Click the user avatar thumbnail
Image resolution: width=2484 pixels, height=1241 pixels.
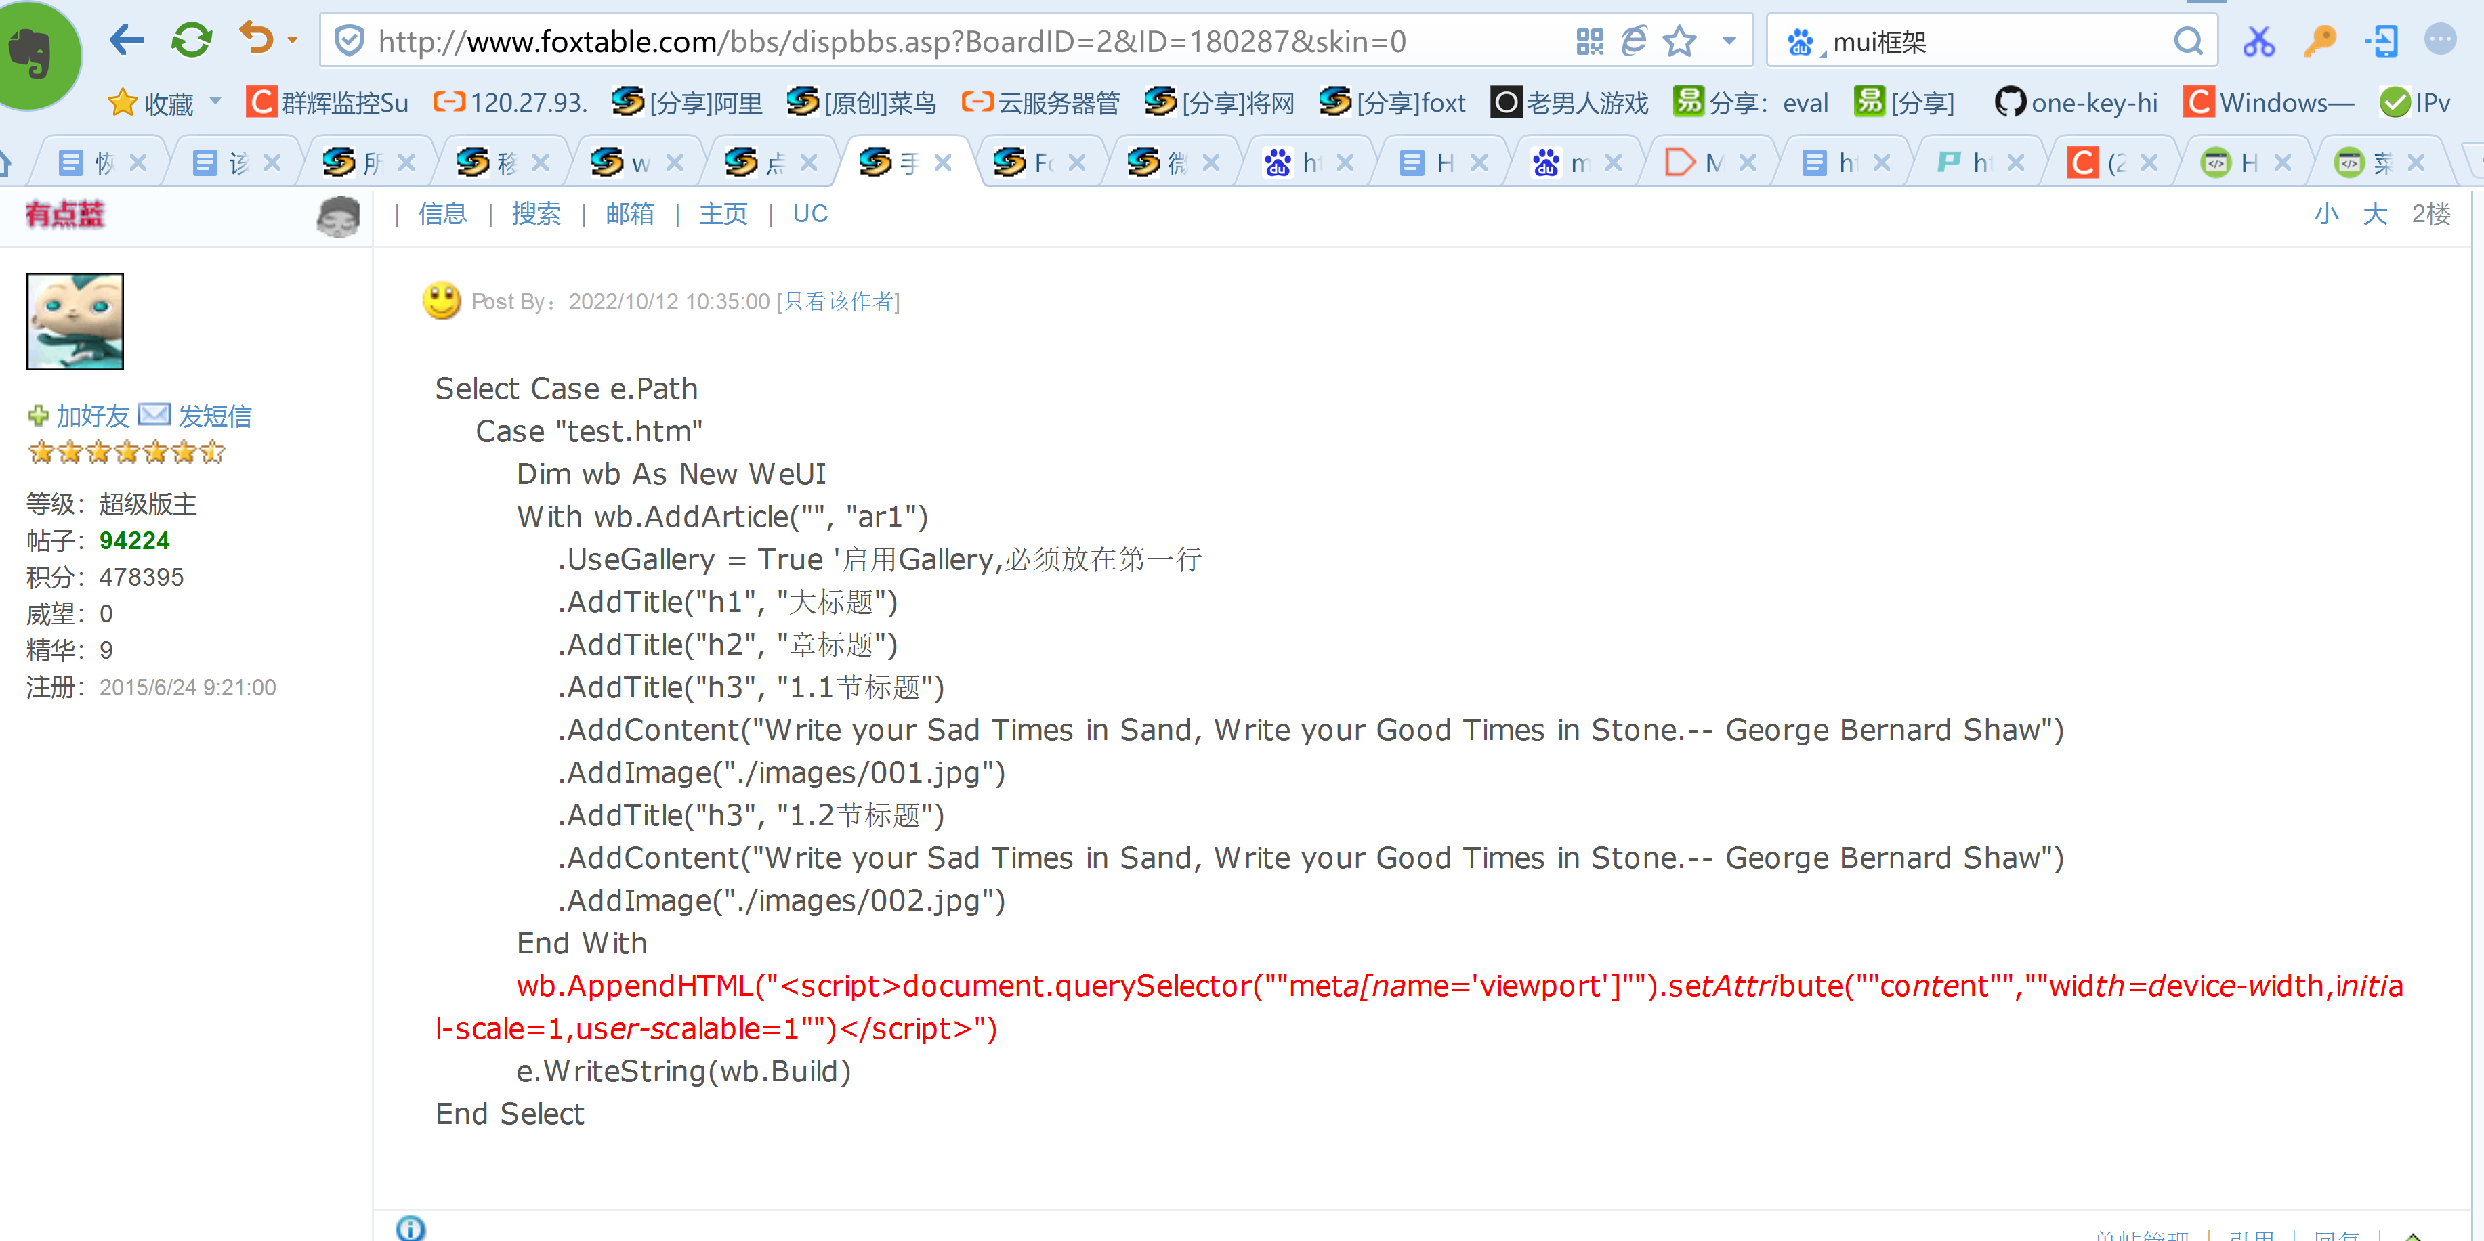point(75,321)
